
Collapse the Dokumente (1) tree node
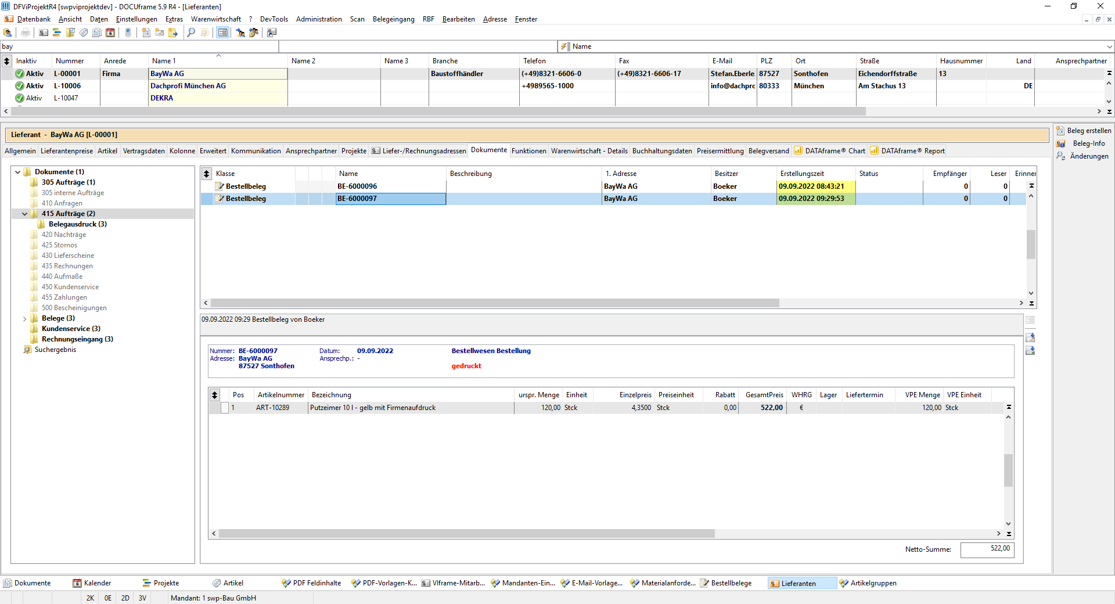point(17,172)
